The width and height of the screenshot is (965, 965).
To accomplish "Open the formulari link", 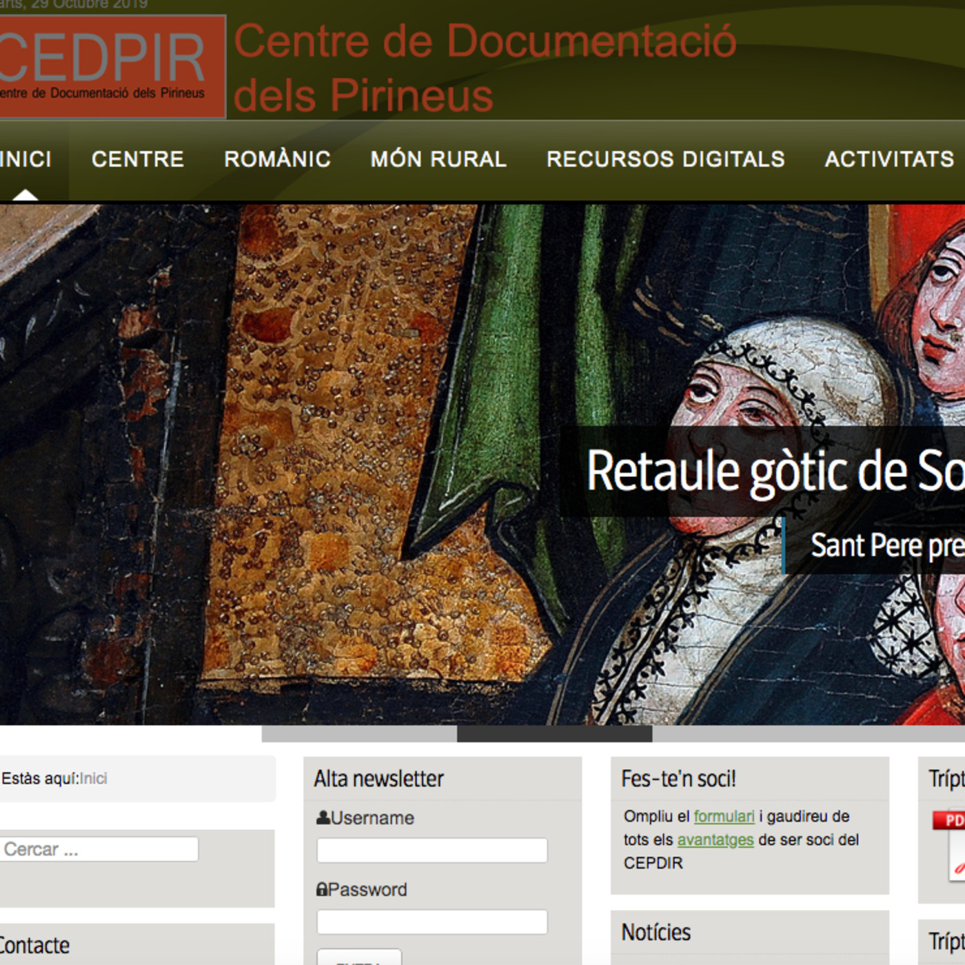I will [x=724, y=816].
